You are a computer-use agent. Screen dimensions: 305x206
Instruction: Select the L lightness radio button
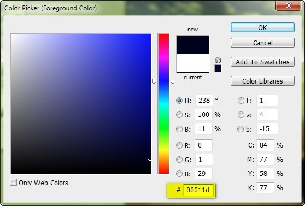(241, 101)
